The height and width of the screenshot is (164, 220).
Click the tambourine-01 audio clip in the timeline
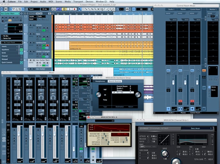(111, 46)
